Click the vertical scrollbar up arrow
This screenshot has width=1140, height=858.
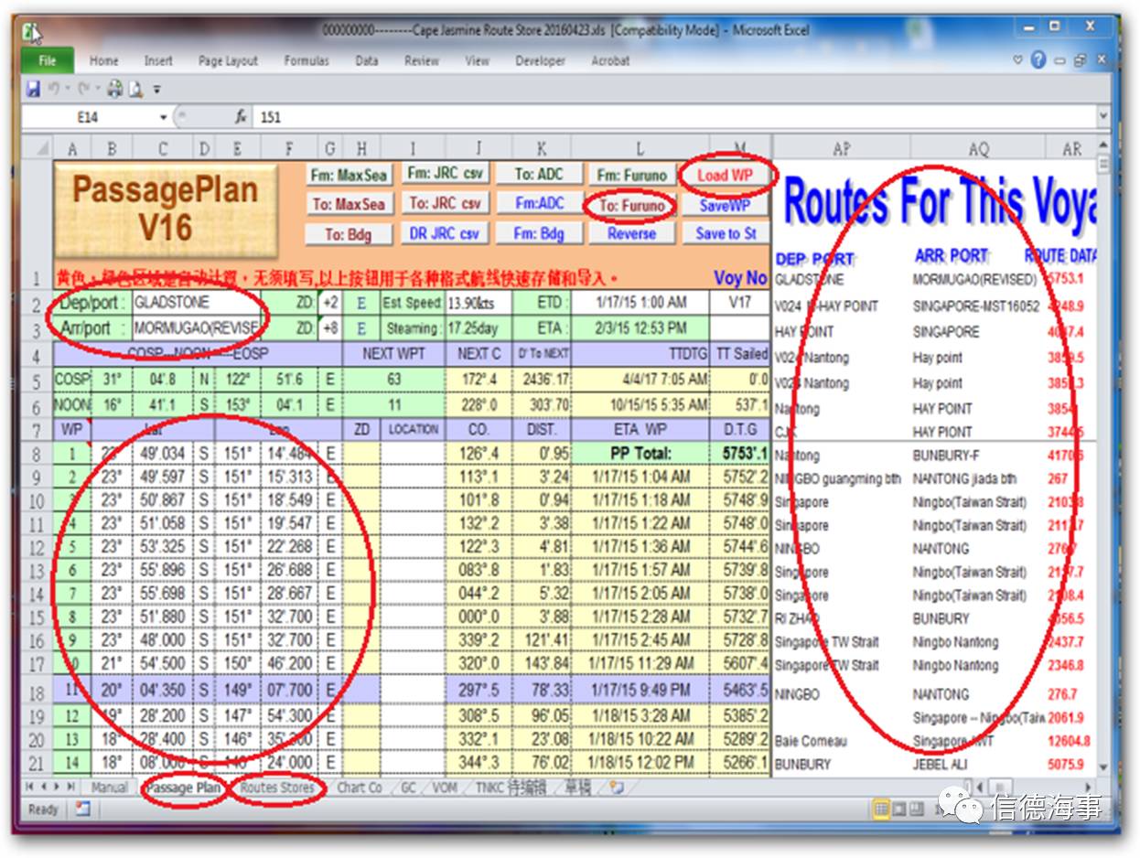[1103, 143]
